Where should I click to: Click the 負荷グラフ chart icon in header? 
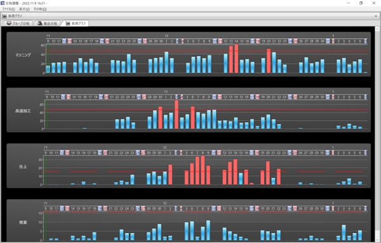(x=4, y=16)
